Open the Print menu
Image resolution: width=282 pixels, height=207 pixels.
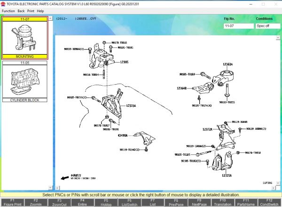(31, 11)
